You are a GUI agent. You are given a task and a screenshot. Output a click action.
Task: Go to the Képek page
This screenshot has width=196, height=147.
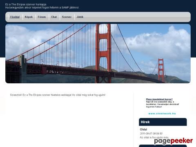(x=29, y=17)
